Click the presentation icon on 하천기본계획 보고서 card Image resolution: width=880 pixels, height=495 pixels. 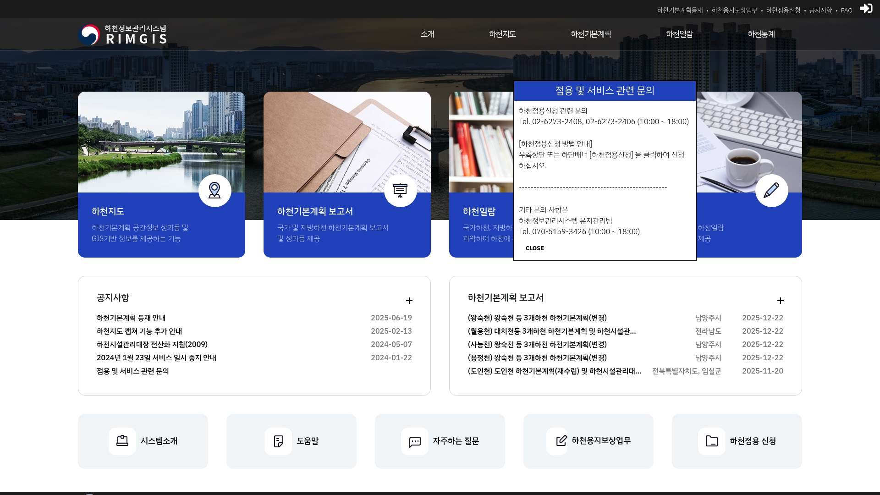click(x=401, y=190)
